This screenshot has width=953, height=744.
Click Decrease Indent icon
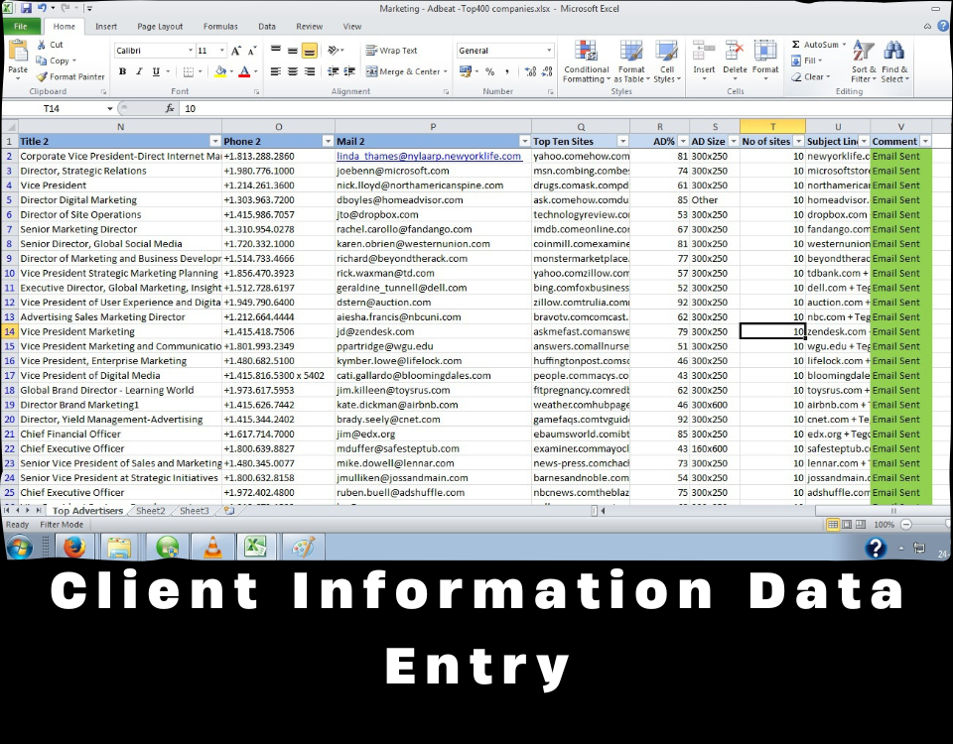tap(334, 71)
